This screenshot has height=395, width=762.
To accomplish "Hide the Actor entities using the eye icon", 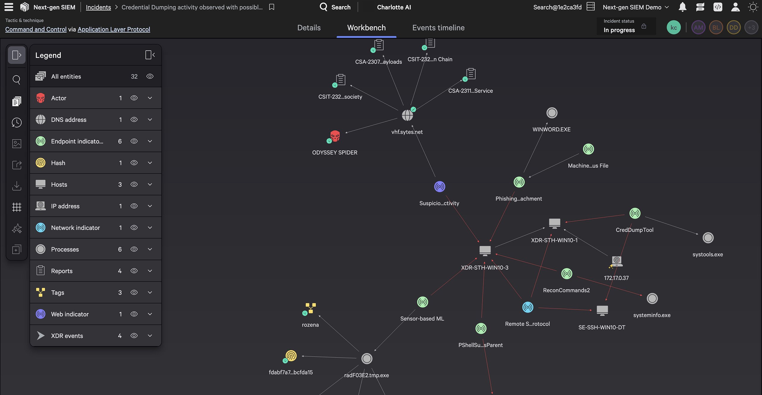I will 134,98.
